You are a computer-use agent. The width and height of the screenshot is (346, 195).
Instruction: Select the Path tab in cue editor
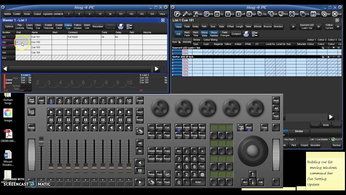tap(204, 27)
